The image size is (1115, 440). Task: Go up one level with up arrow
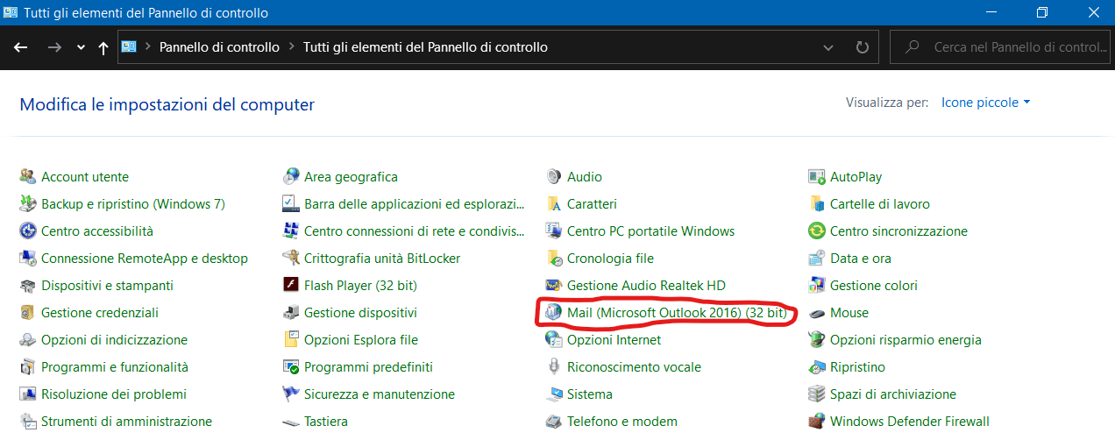(x=103, y=47)
